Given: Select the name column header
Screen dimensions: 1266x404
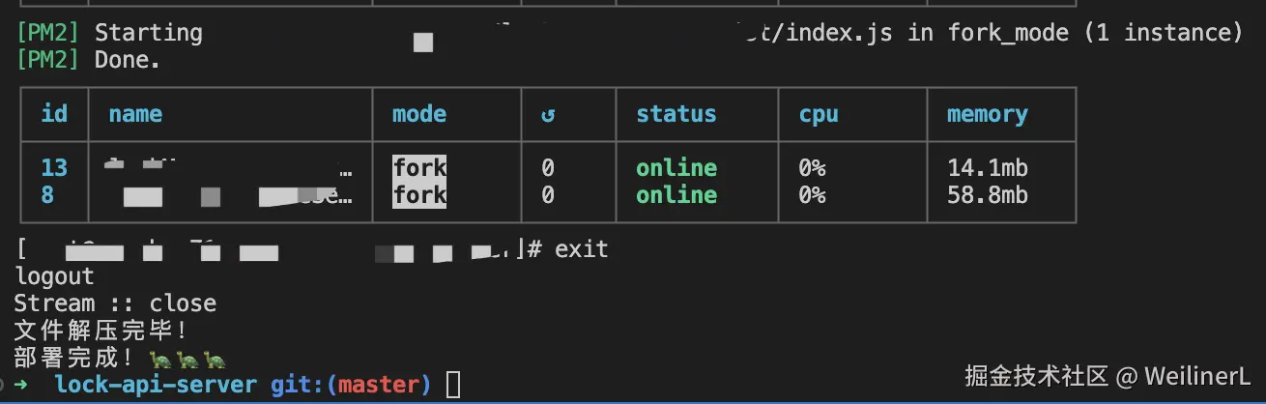Looking at the screenshot, I should point(135,114).
